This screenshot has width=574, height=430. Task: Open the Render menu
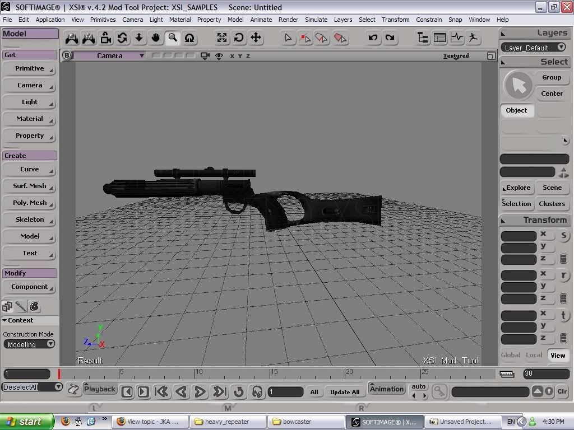[x=288, y=20]
